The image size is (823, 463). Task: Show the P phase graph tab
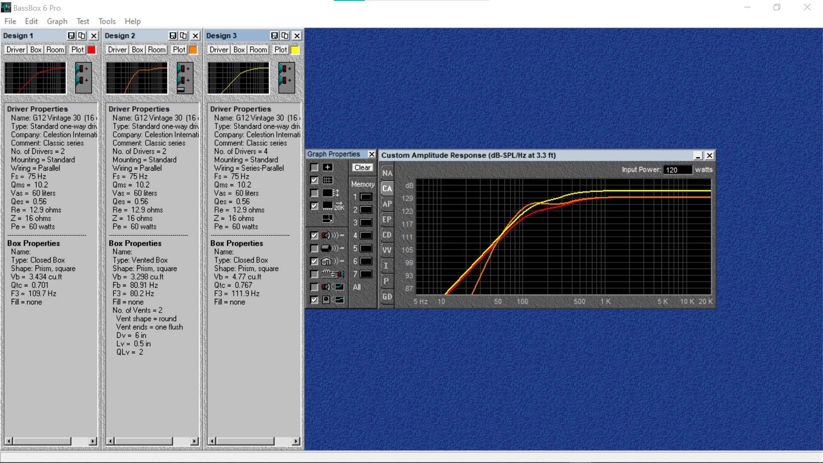387,281
